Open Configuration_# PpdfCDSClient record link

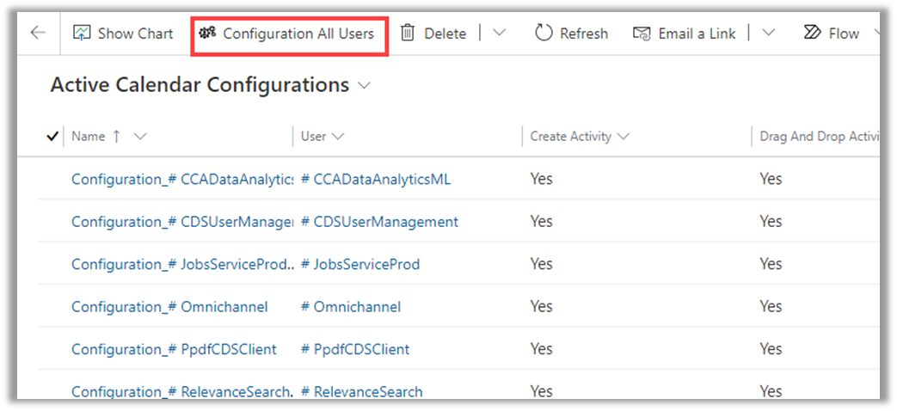tap(174, 349)
